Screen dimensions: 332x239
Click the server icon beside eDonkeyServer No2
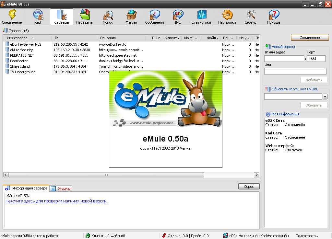tap(7, 44)
